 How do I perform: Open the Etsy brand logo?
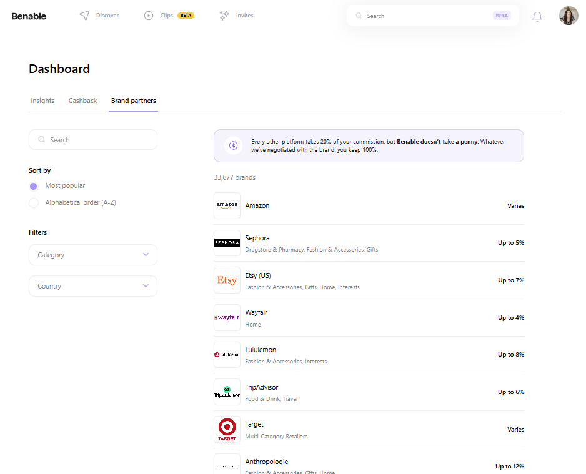[x=227, y=280]
